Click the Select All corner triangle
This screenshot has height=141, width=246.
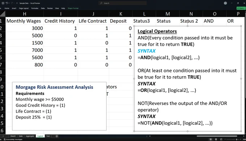(3, 14)
